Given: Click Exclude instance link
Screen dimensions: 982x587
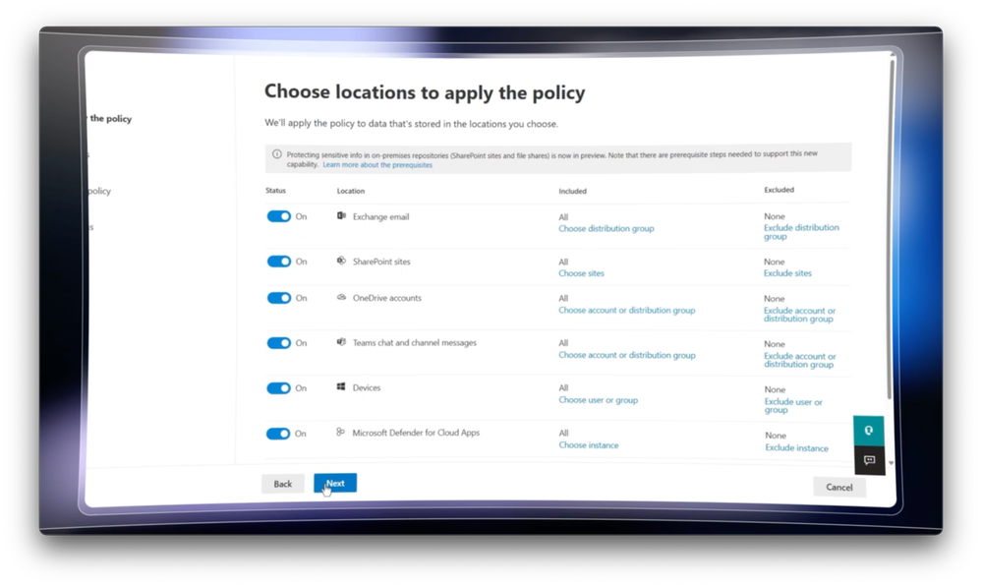Looking at the screenshot, I should click(796, 448).
